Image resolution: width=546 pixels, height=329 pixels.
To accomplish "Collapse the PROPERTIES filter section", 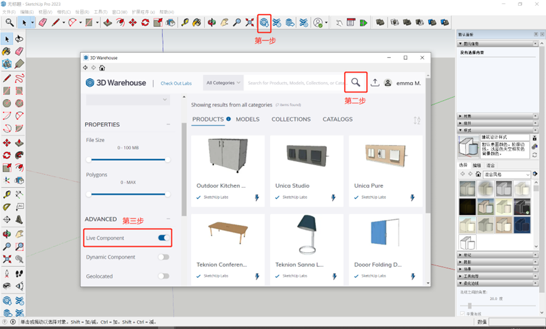I will [x=168, y=125].
